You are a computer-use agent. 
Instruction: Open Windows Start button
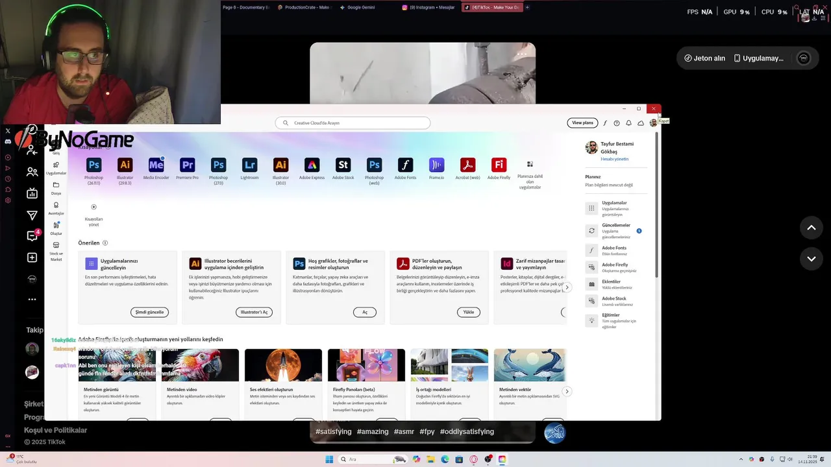pyautogui.click(x=329, y=459)
